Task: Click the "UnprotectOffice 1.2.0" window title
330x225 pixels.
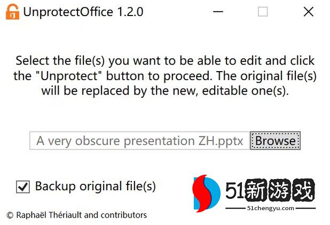Action: click(83, 12)
